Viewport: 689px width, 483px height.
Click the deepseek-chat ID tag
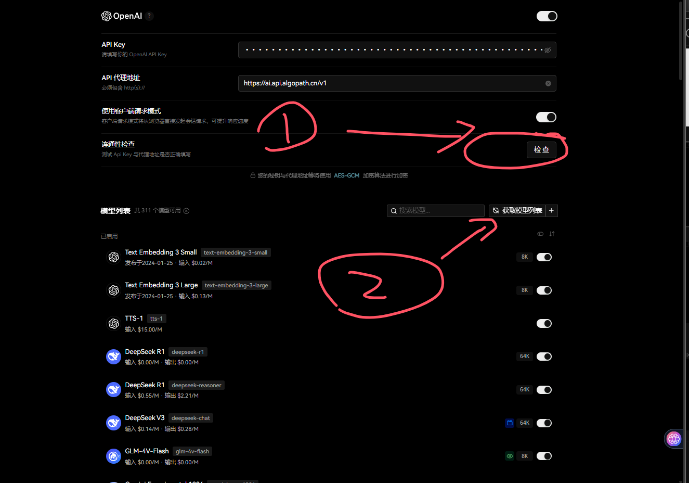click(x=191, y=418)
